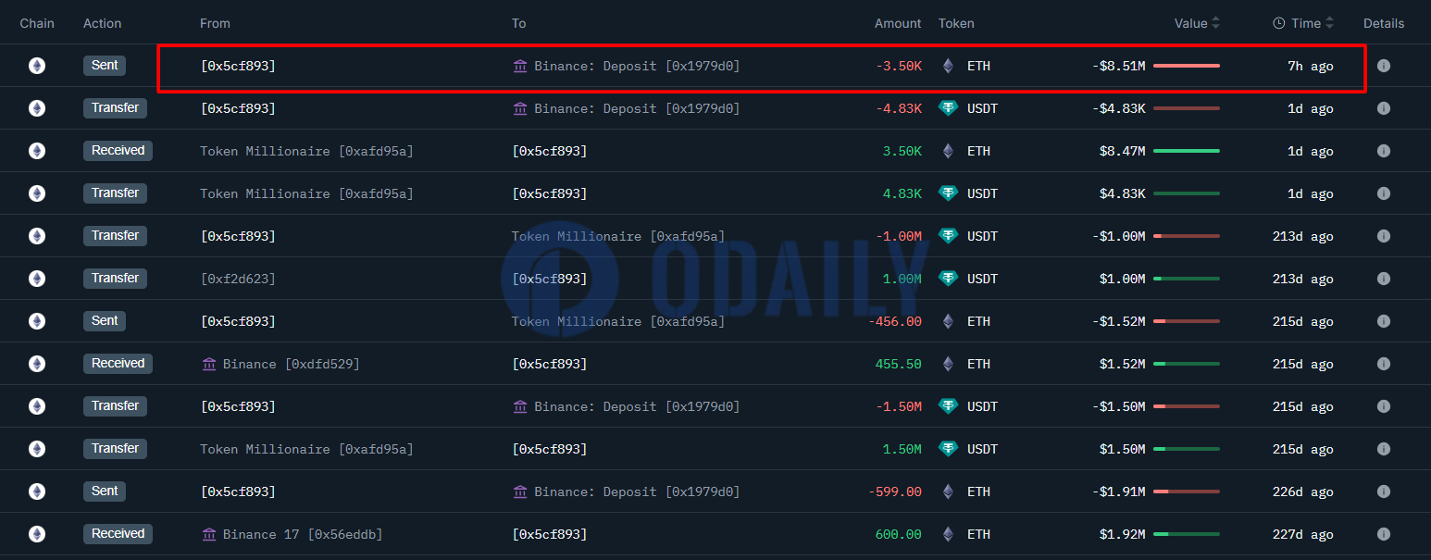Viewport: 1431px width, 560px height.
Task: Click the $8.47M value cell
Action: pyautogui.click(x=1122, y=151)
